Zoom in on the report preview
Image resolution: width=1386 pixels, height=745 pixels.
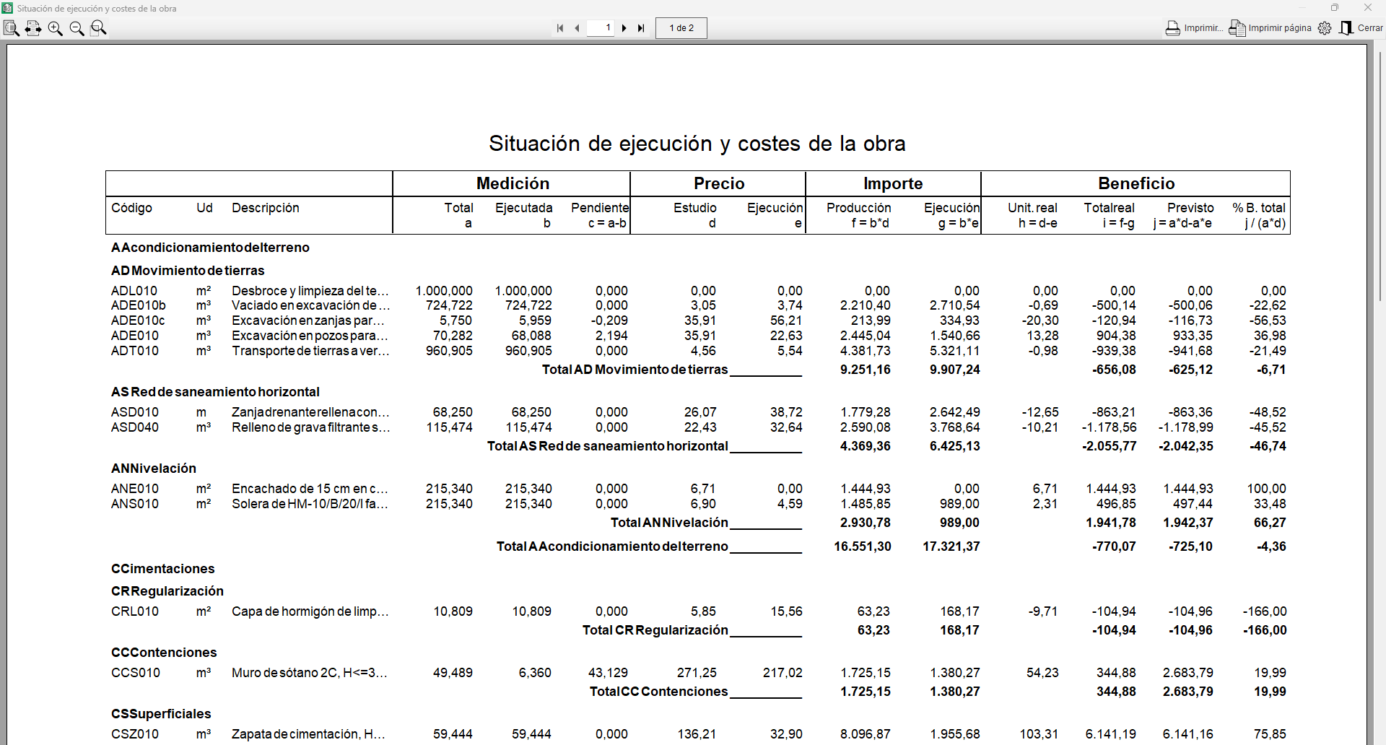55,28
